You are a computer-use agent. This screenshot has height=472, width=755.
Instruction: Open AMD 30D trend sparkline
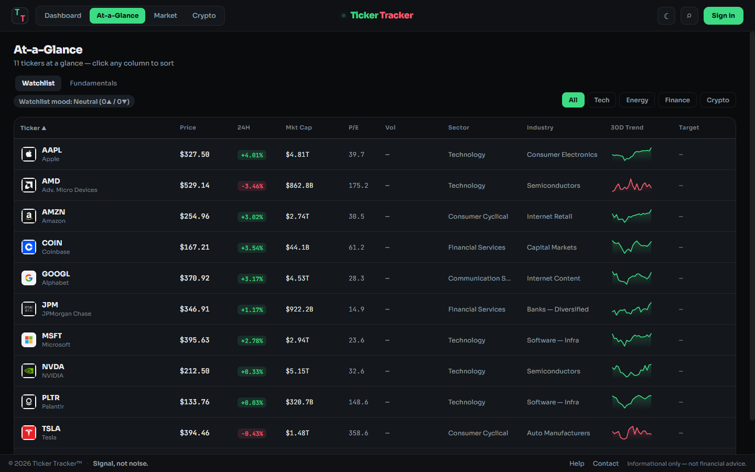pos(632,185)
